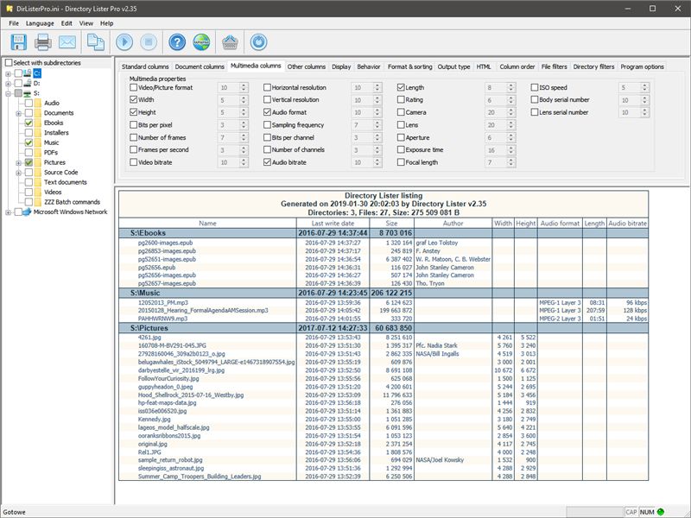691x518 pixels.
Task: Click the globe website toolbar icon
Action: [201, 42]
